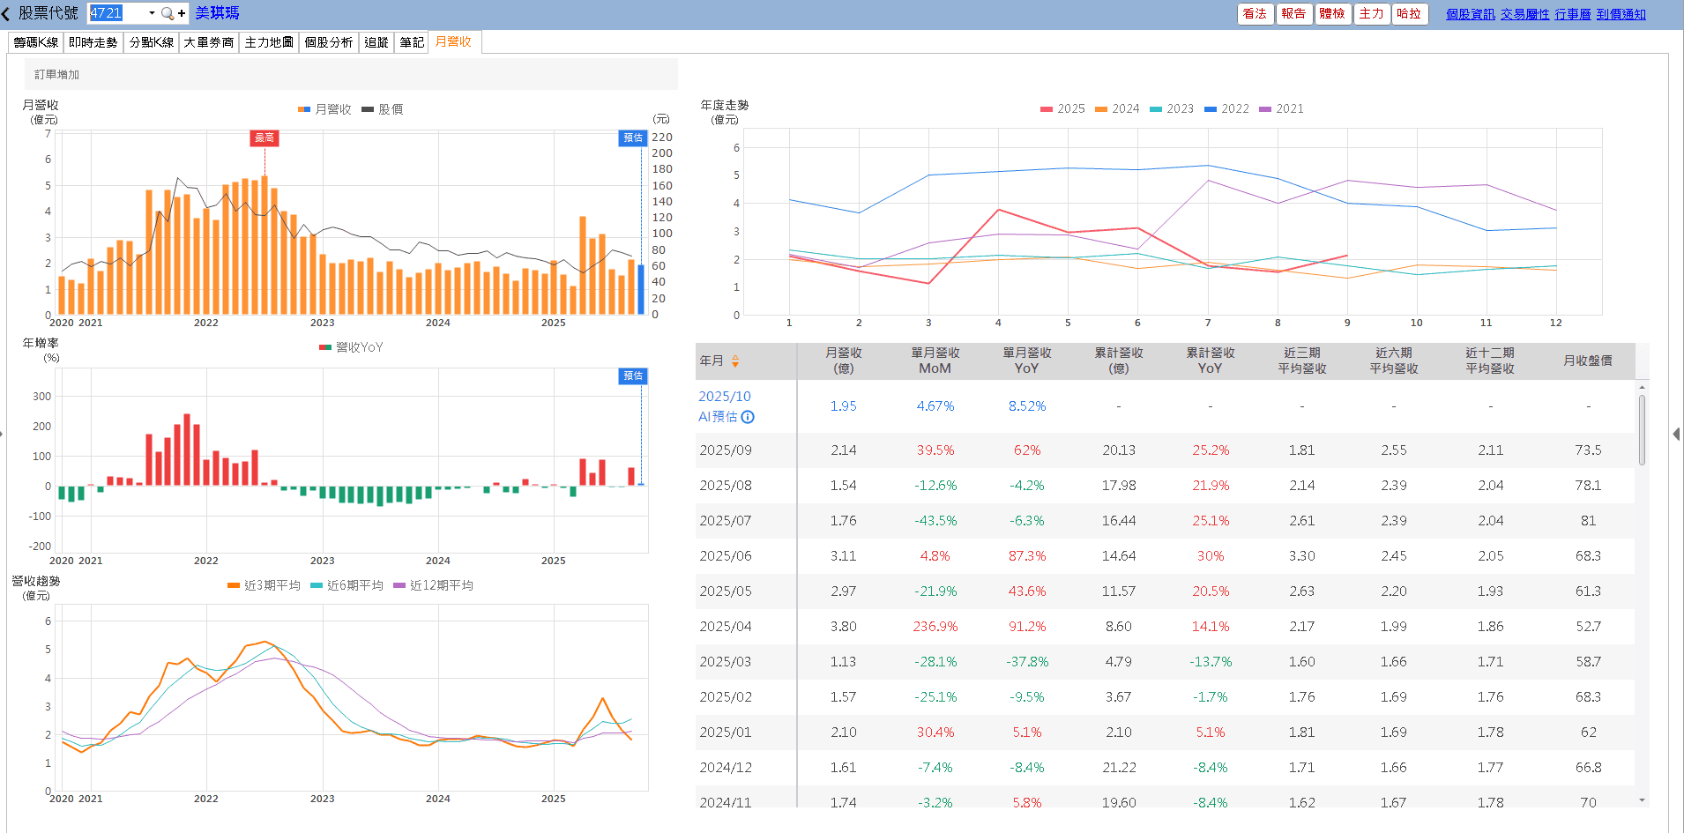
Task: Open the stock code dropdown arrow
Action: click(x=152, y=14)
